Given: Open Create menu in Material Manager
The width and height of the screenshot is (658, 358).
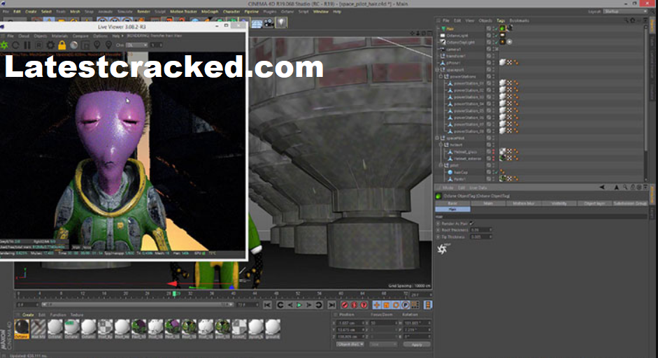Looking at the screenshot, I should click(28, 315).
